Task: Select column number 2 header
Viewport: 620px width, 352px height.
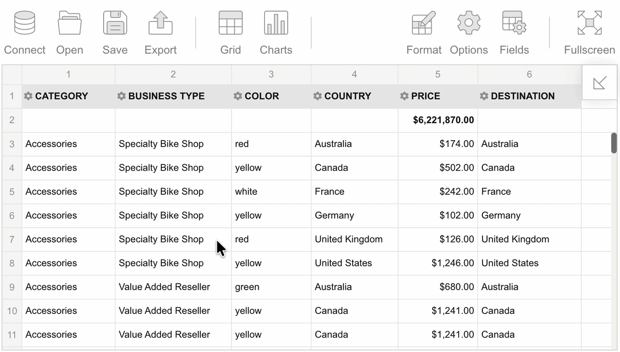Action: [x=173, y=74]
